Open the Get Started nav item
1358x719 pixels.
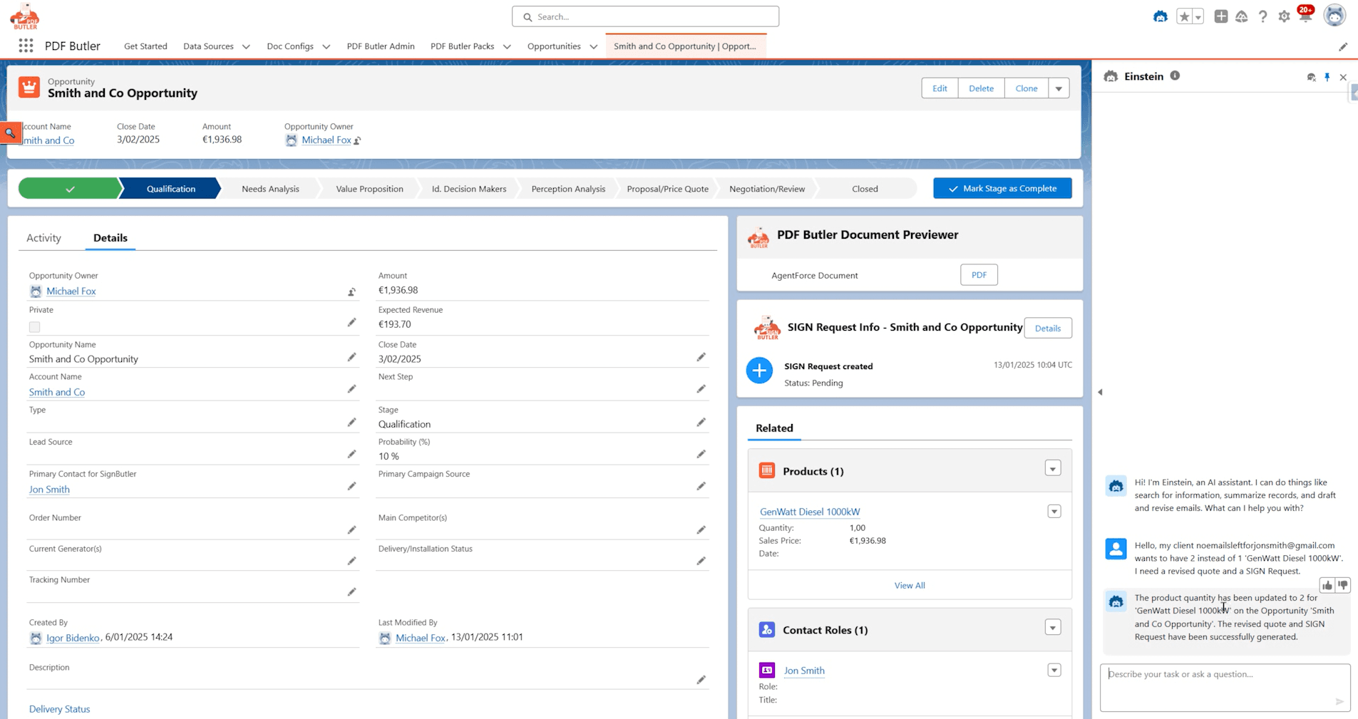(145, 46)
